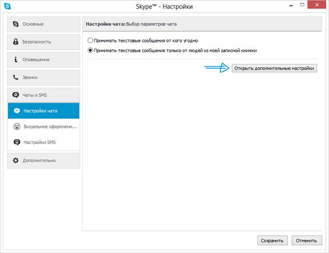Viewport: 329px width, 253px height.
Task: Switch to the Безопасность tab label
Action: pyautogui.click(x=37, y=42)
